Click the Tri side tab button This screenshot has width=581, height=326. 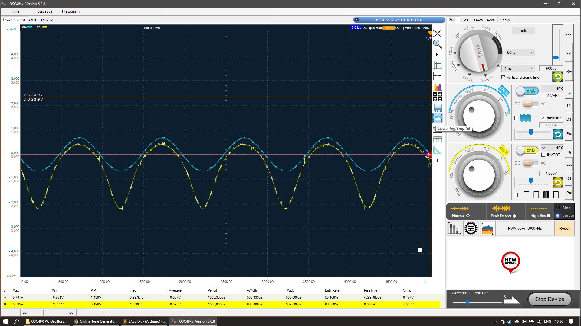pos(569,105)
